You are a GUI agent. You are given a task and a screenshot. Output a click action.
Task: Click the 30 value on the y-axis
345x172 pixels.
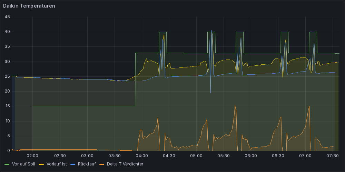coord(7,62)
